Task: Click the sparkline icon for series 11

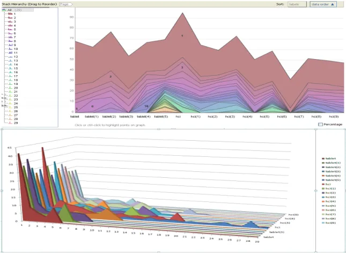Action: pyautogui.click(x=10, y=53)
